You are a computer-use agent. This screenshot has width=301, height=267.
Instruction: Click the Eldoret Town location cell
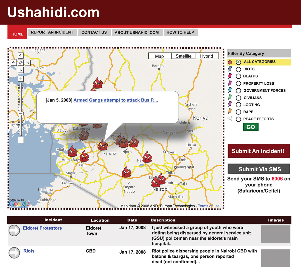coord(94,231)
